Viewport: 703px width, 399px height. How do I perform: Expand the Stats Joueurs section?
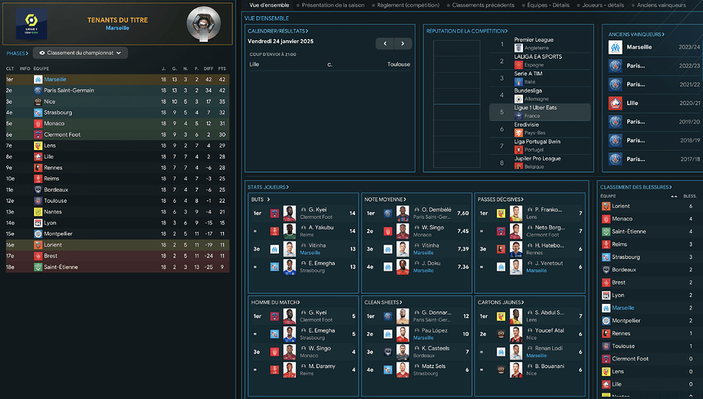[x=268, y=187]
